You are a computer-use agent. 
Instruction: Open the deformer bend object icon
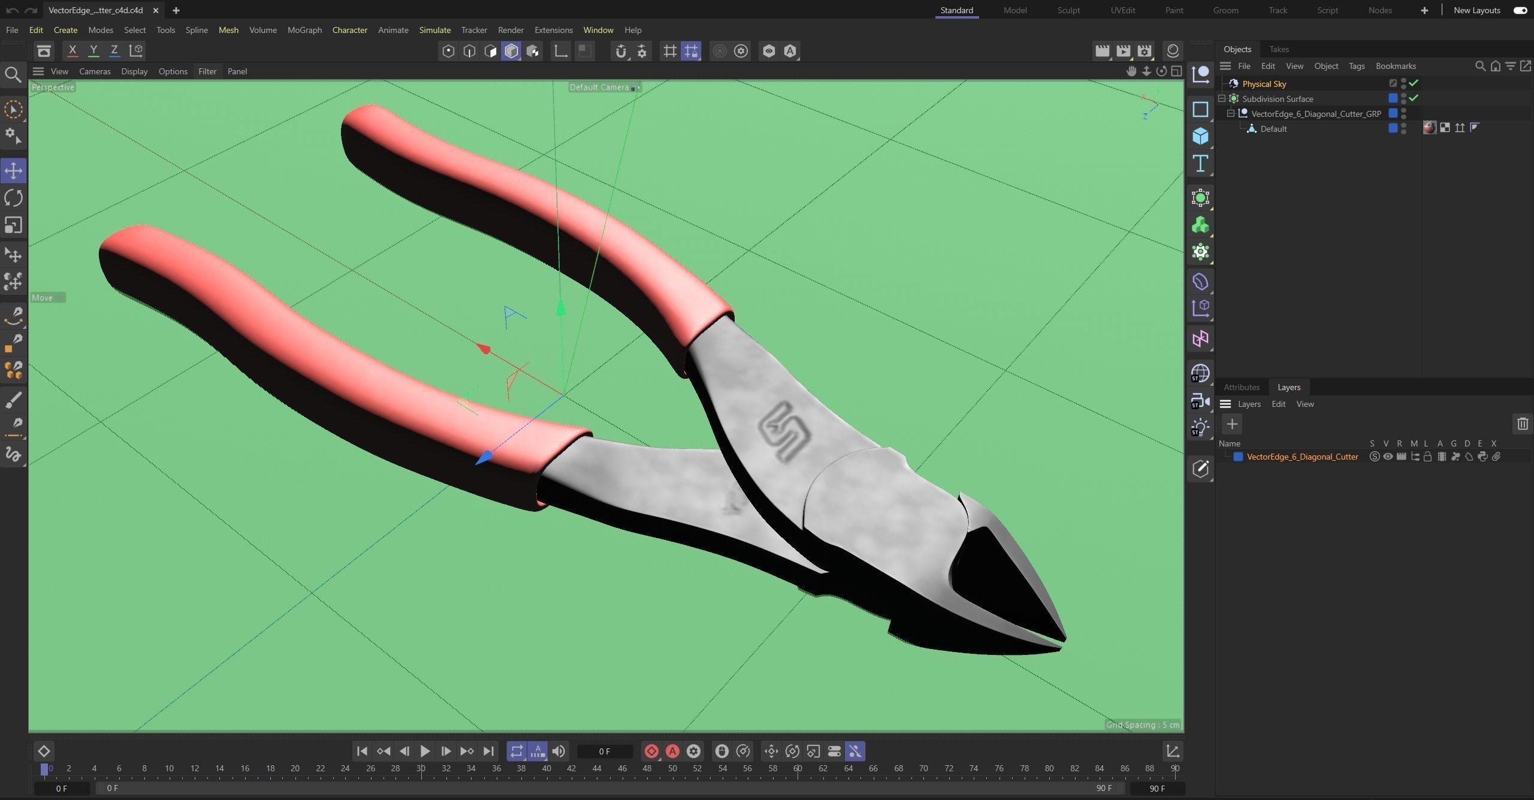click(x=1200, y=282)
